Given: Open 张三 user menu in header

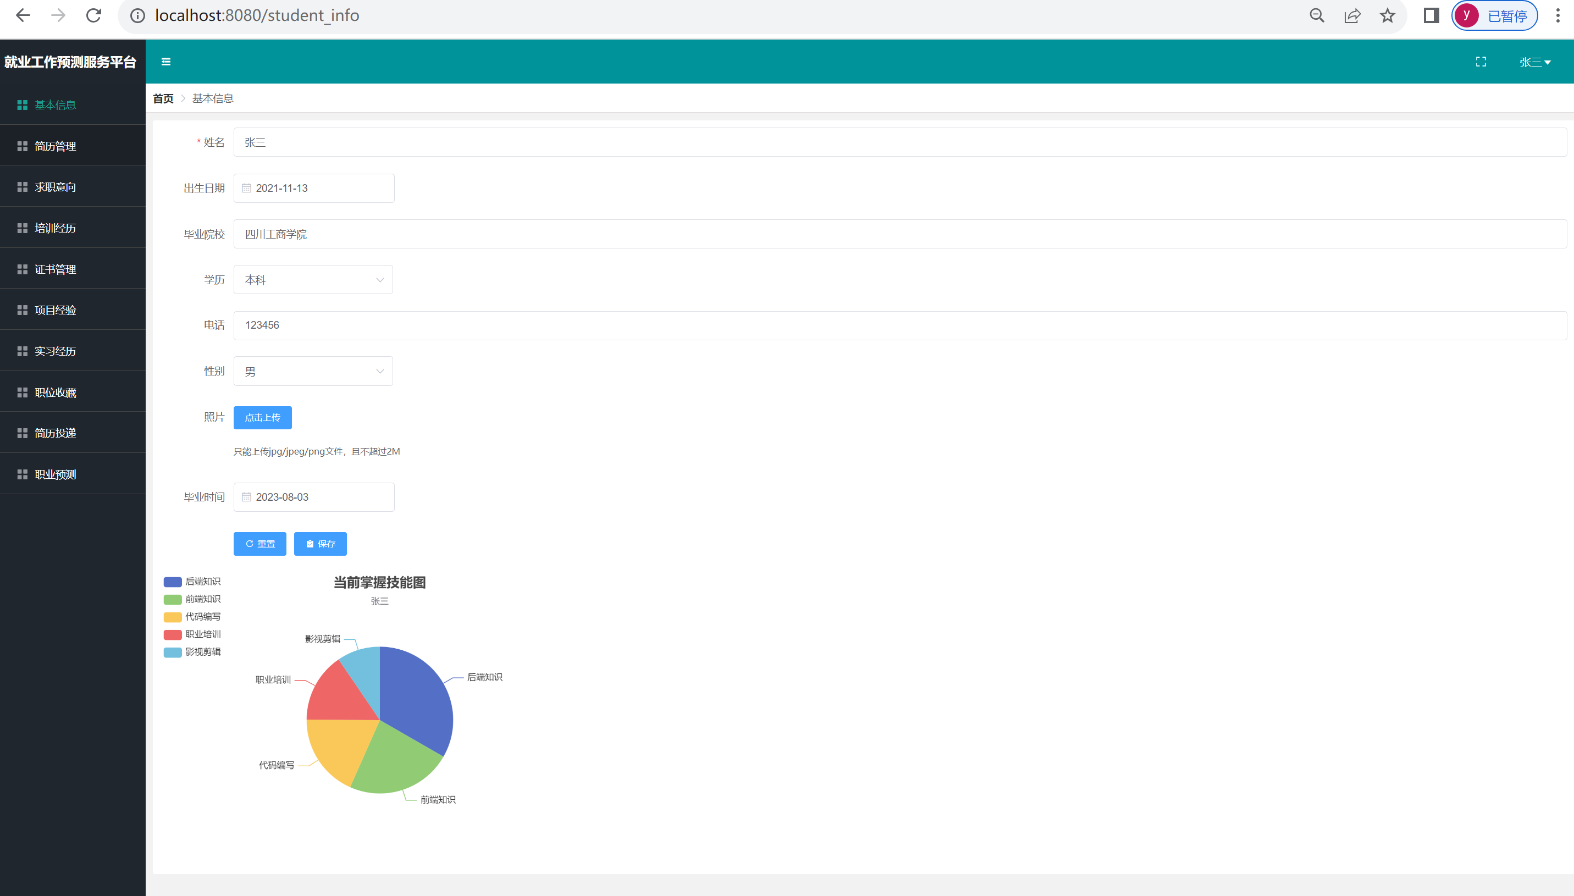Looking at the screenshot, I should tap(1534, 62).
